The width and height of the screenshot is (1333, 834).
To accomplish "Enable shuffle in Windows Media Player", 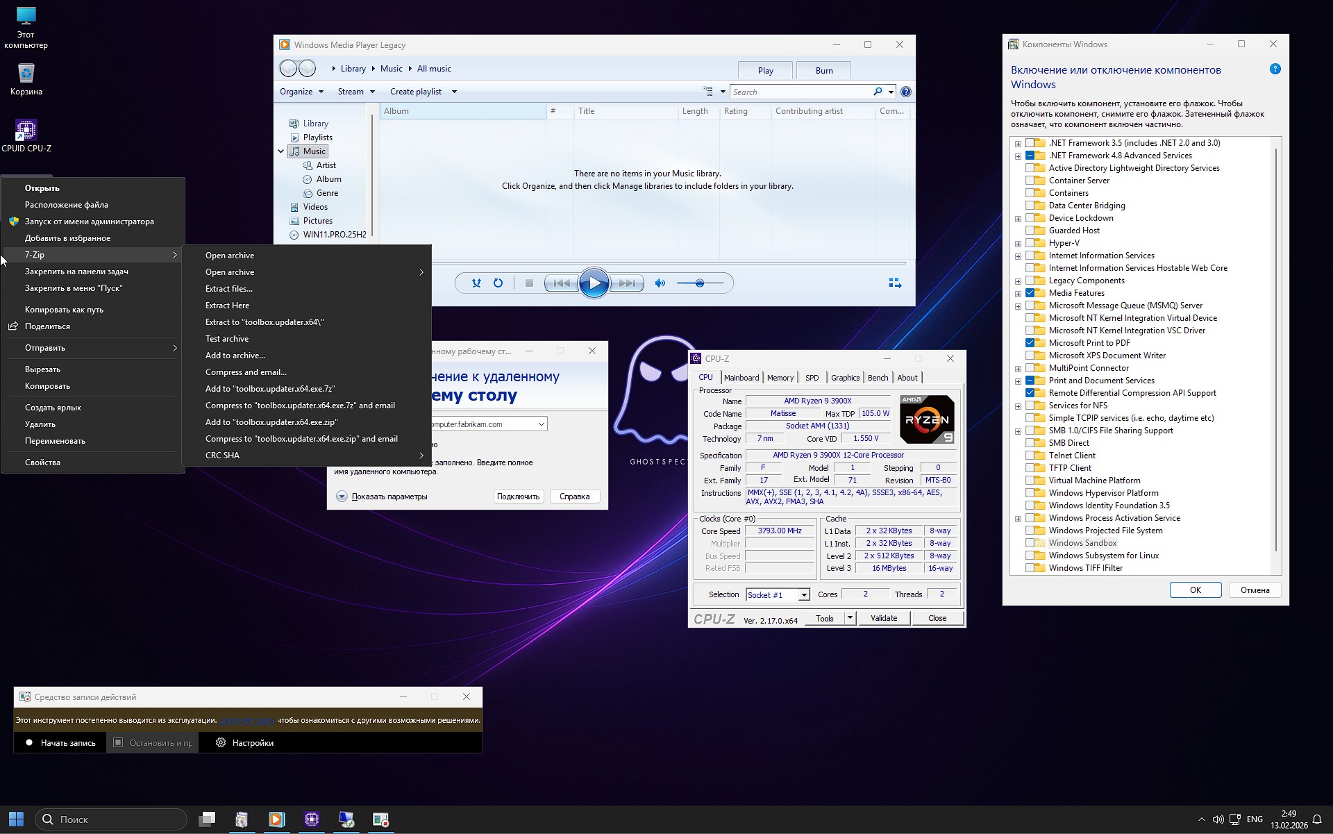I will point(477,283).
